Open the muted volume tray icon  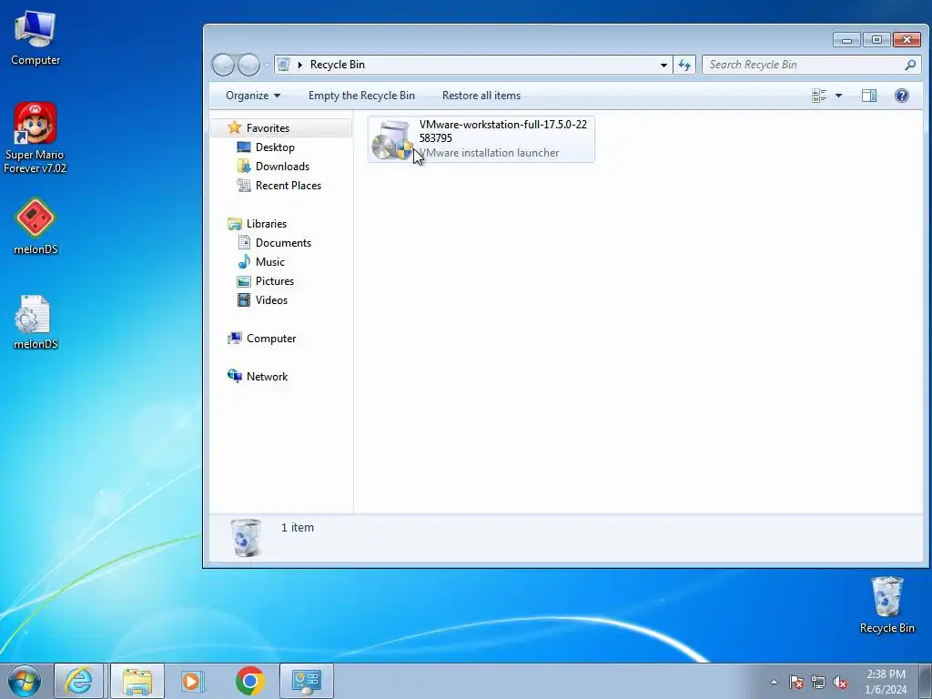[840, 682]
